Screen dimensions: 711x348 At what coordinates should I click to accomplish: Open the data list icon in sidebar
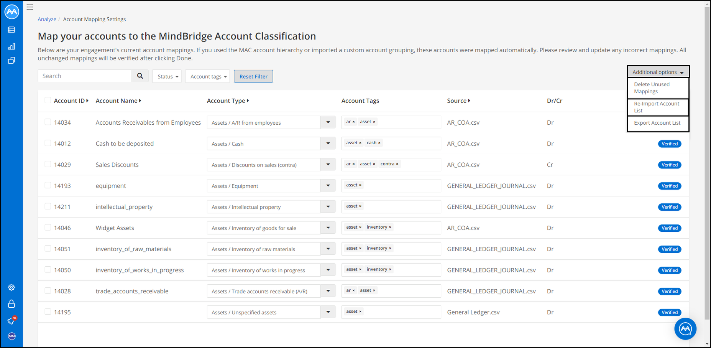click(11, 30)
